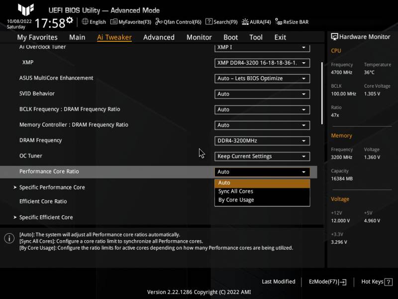Viewport: 398px width, 299px height.
Task: Choose the Sync All Cores option
Action: click(x=262, y=191)
